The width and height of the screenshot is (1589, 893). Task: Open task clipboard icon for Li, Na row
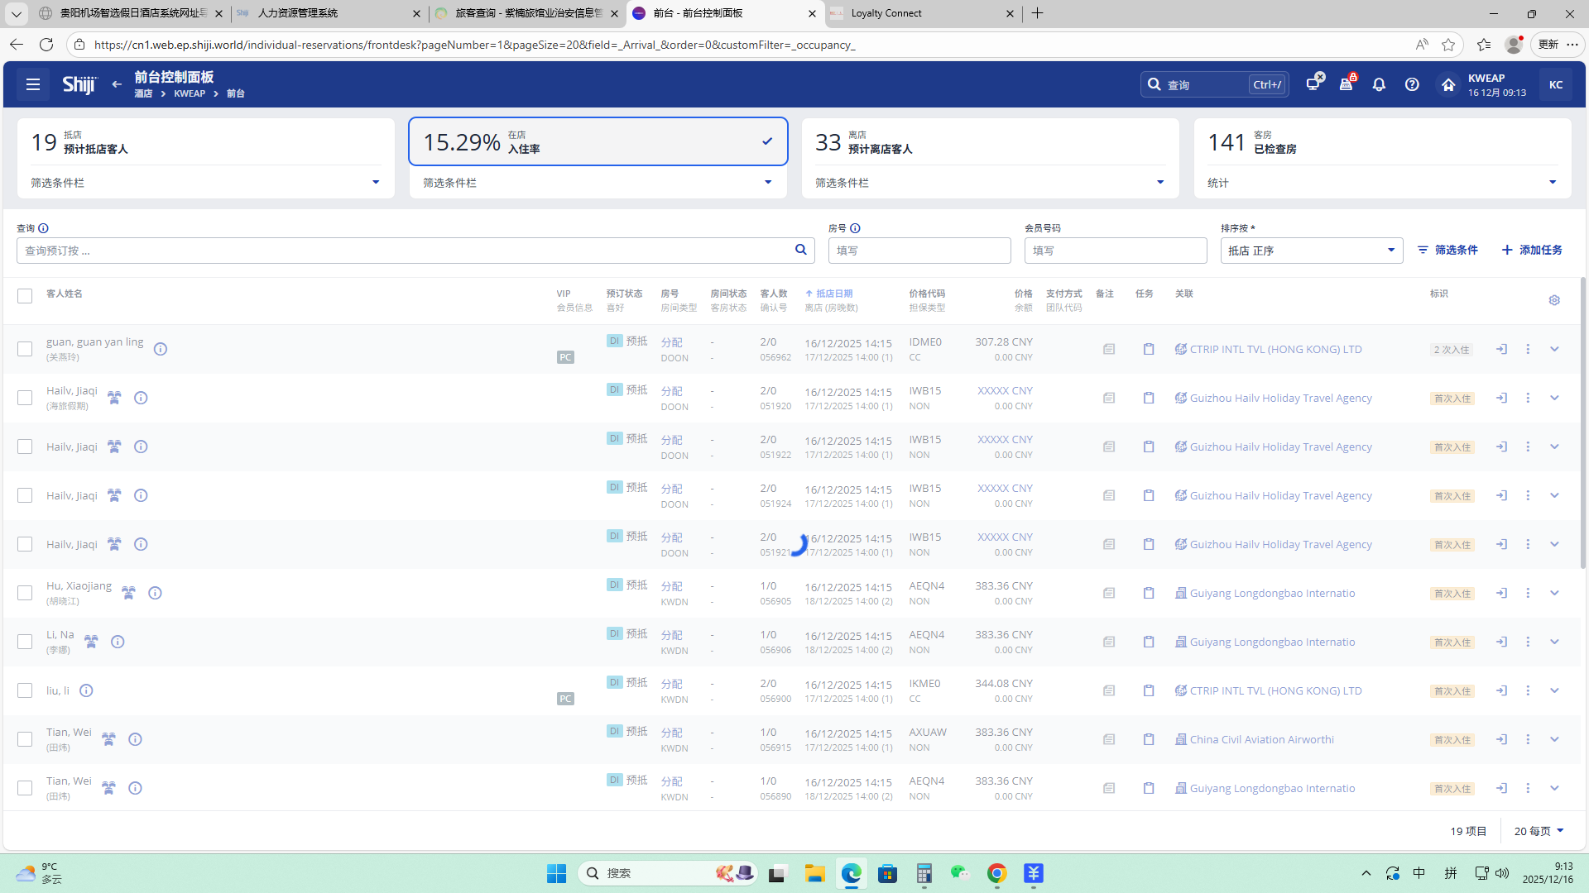point(1149,642)
